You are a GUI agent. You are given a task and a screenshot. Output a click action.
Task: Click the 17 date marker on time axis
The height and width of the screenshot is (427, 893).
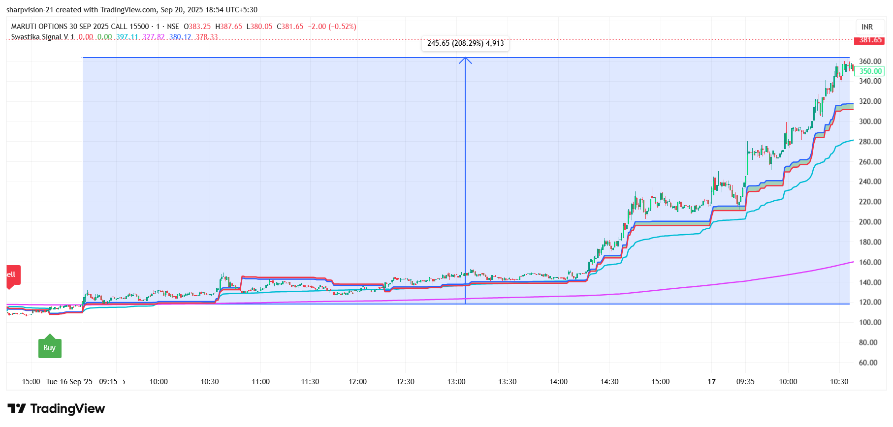click(711, 382)
